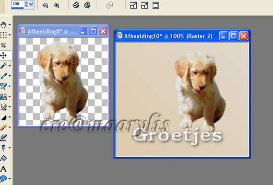Expand the Eraser tool flyout arrow
The width and height of the screenshot is (273, 185).
[x=10, y=127]
